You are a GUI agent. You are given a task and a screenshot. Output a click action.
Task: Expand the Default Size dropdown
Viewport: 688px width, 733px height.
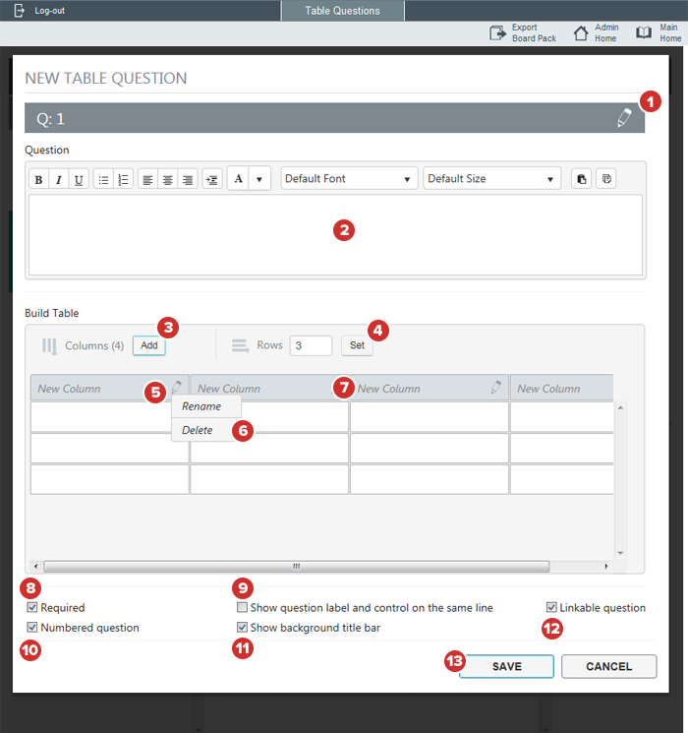[x=491, y=179]
